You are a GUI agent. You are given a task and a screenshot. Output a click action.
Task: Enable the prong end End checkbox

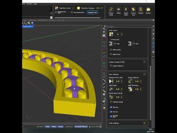click(134, 44)
